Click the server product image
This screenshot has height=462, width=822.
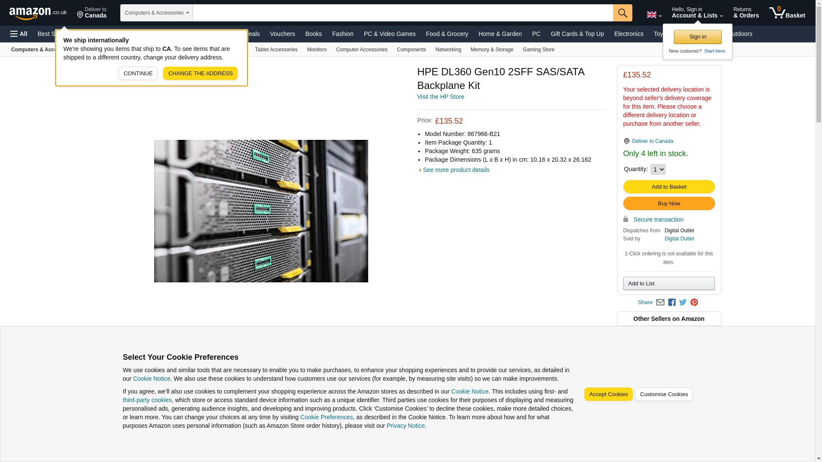[x=261, y=211]
